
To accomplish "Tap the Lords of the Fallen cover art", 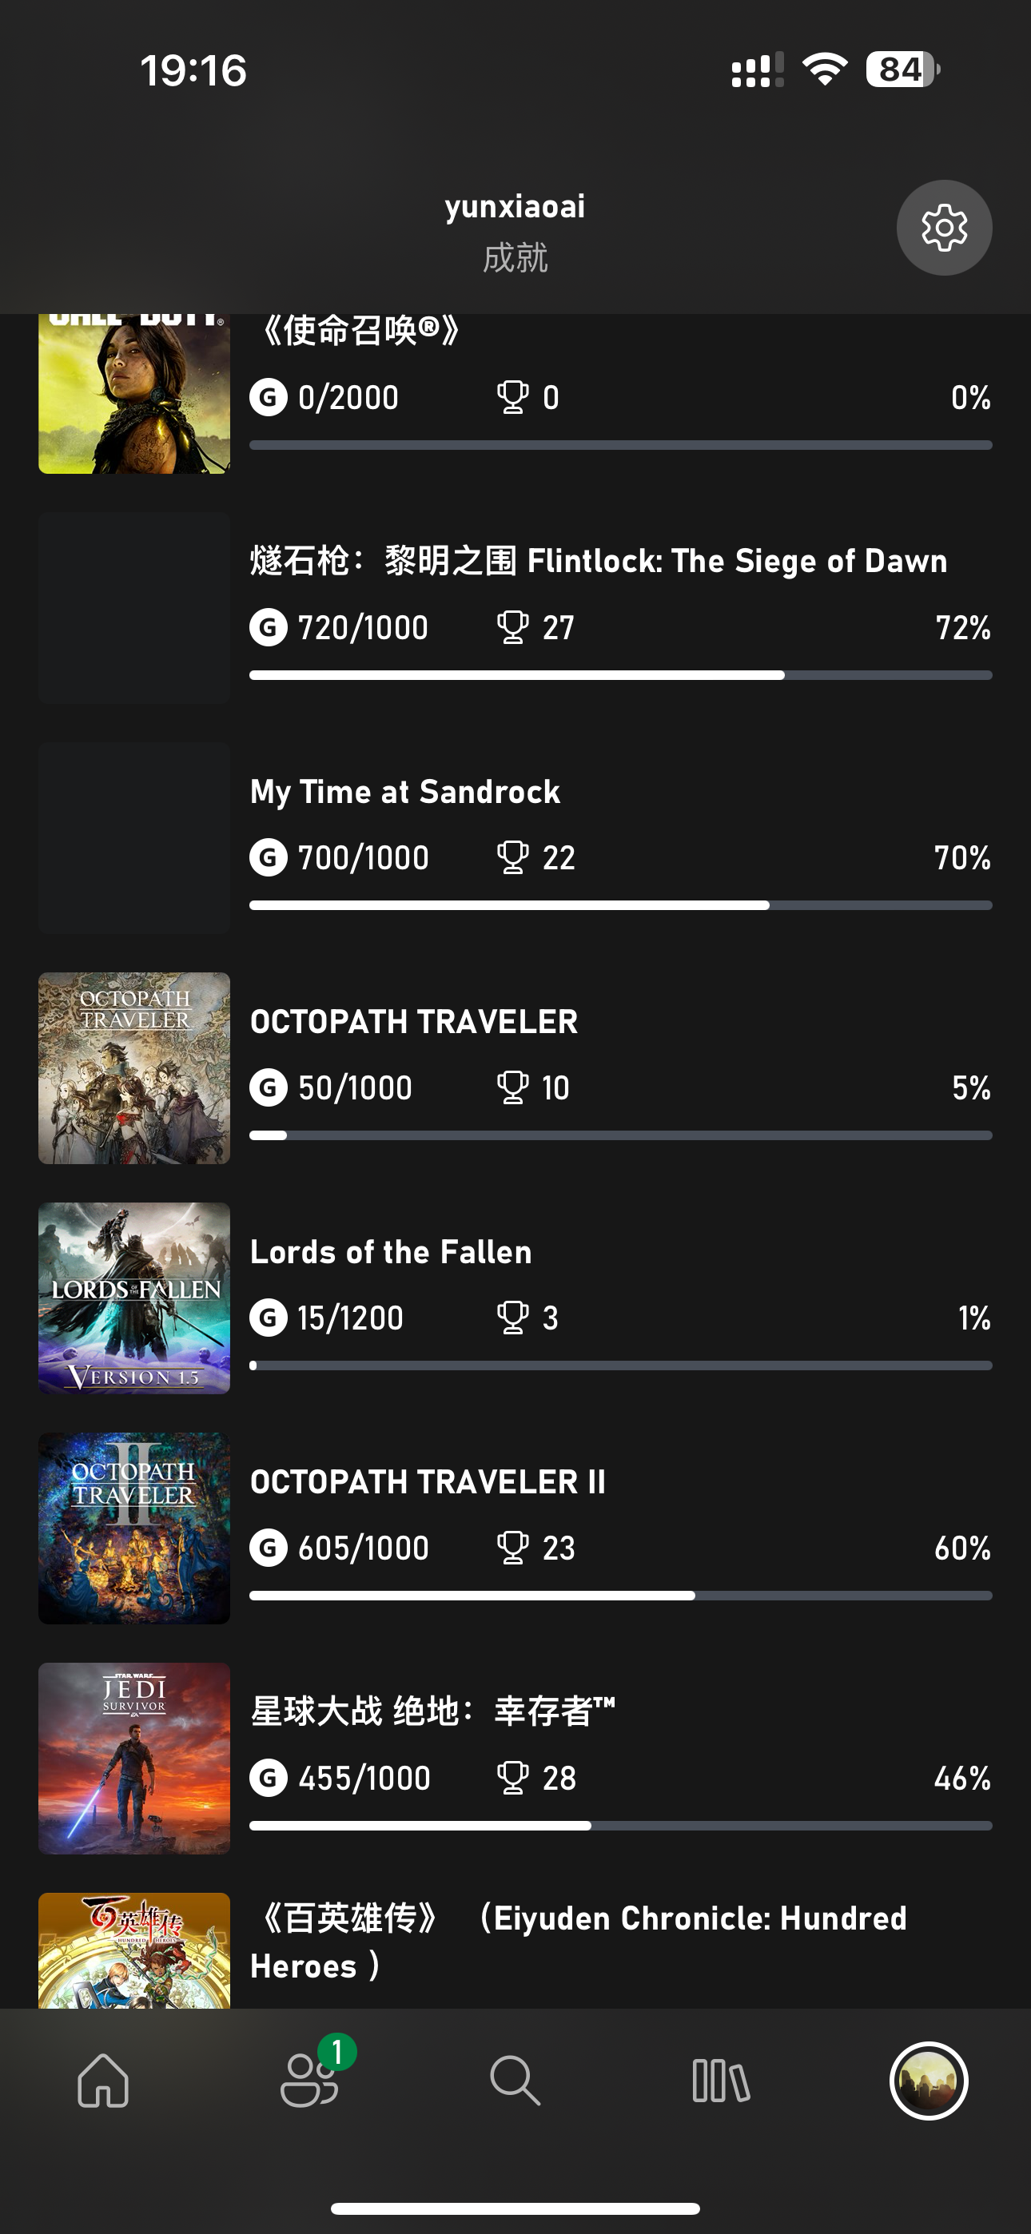I will click(x=134, y=1298).
